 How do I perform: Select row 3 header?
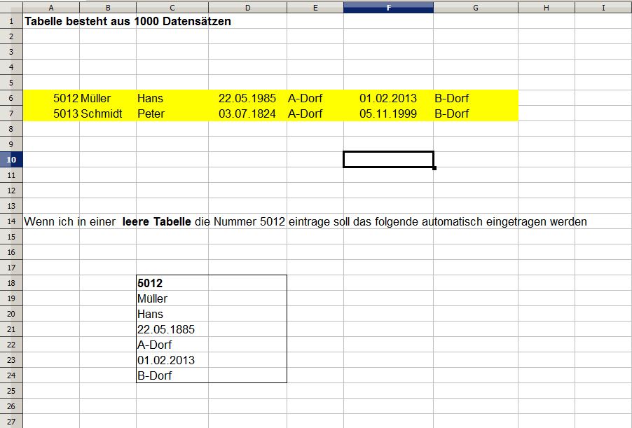coord(11,52)
